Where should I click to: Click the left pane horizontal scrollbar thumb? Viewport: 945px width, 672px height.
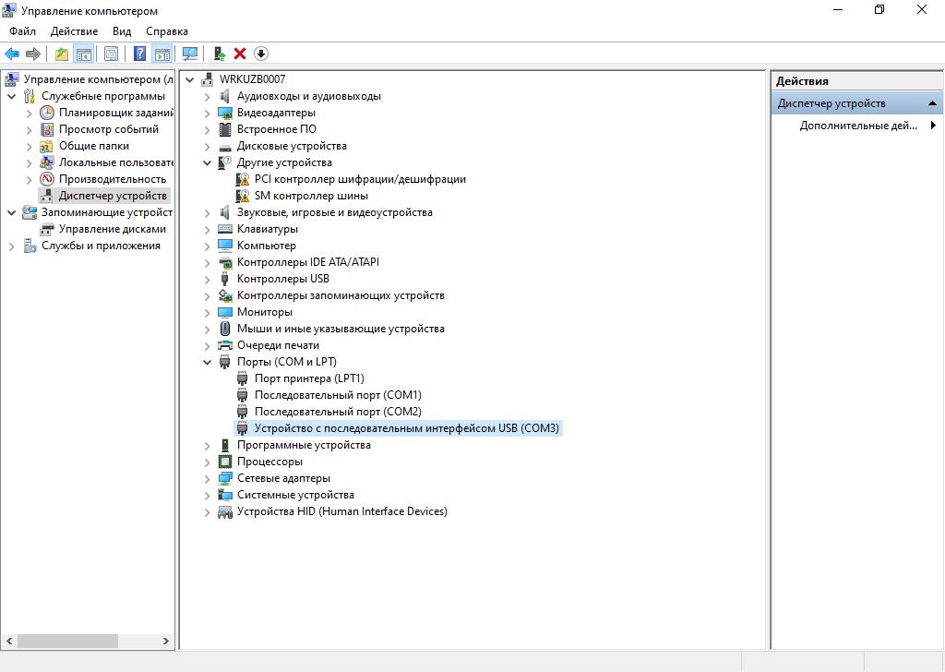point(66,641)
